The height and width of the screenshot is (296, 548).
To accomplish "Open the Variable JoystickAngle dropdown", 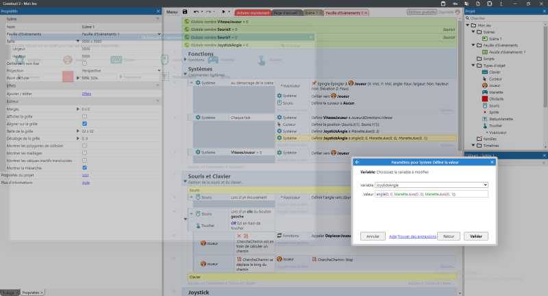I will coord(432,185).
